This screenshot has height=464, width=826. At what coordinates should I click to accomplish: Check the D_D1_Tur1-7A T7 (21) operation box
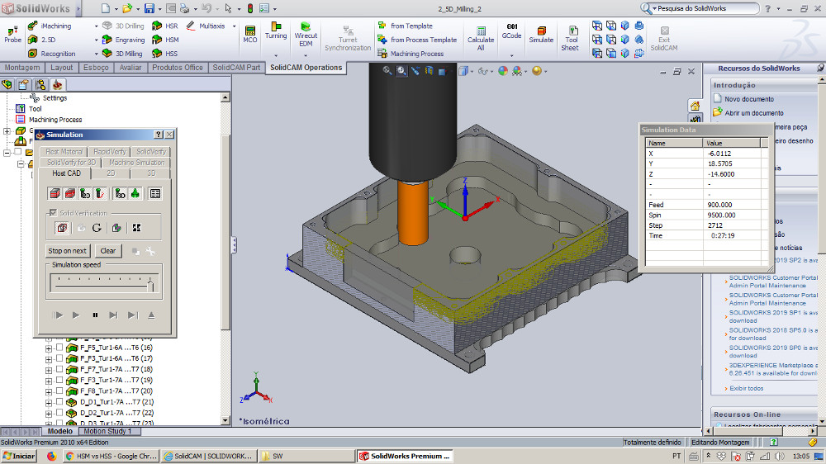[x=59, y=402]
